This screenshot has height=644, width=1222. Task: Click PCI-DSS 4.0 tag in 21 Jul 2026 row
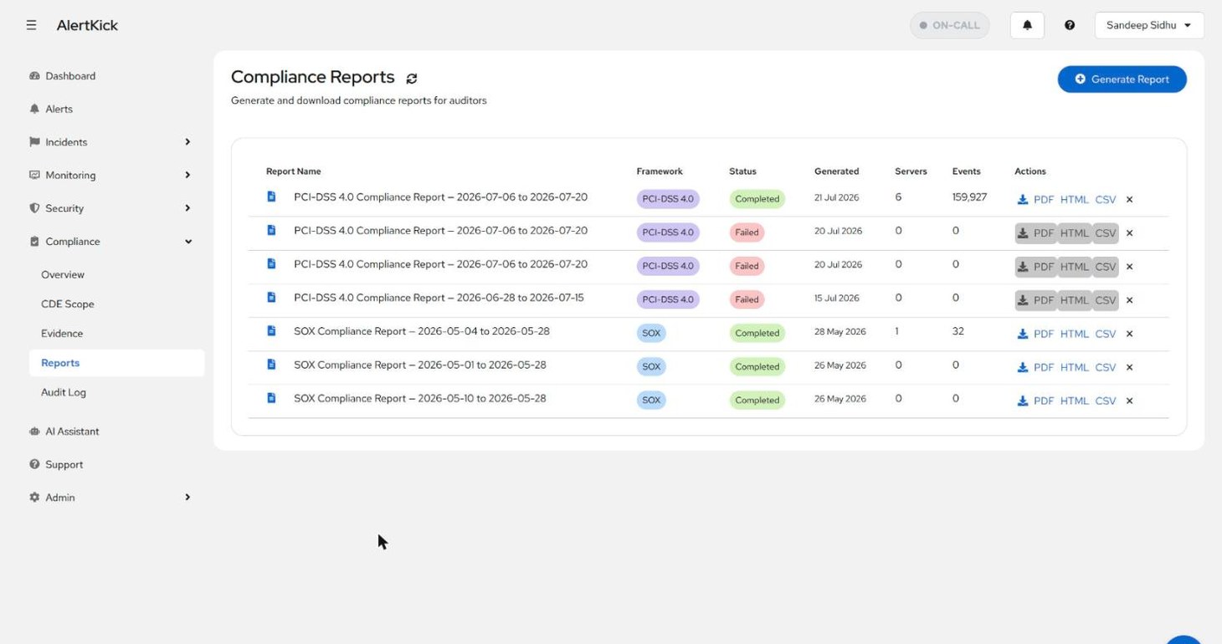pyautogui.click(x=668, y=199)
